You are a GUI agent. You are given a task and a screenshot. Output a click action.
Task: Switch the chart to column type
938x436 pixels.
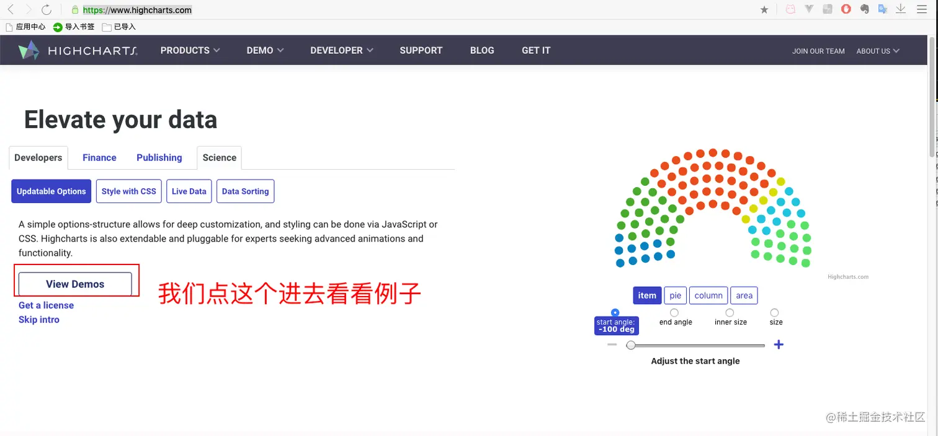pyautogui.click(x=708, y=295)
